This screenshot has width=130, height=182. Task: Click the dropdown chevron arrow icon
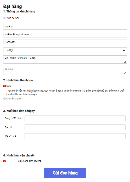coord(124,50)
